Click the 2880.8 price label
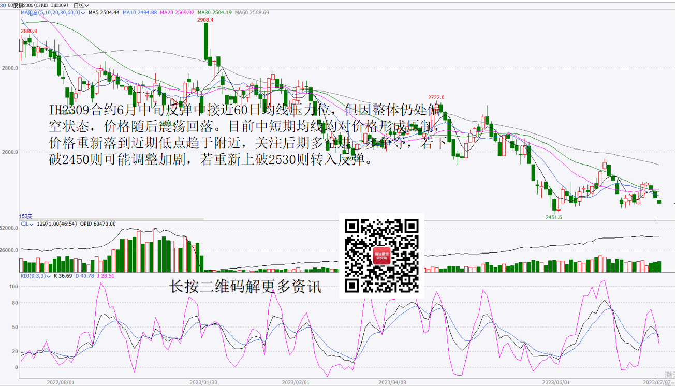Screen dimensions: 676x387 [28, 31]
